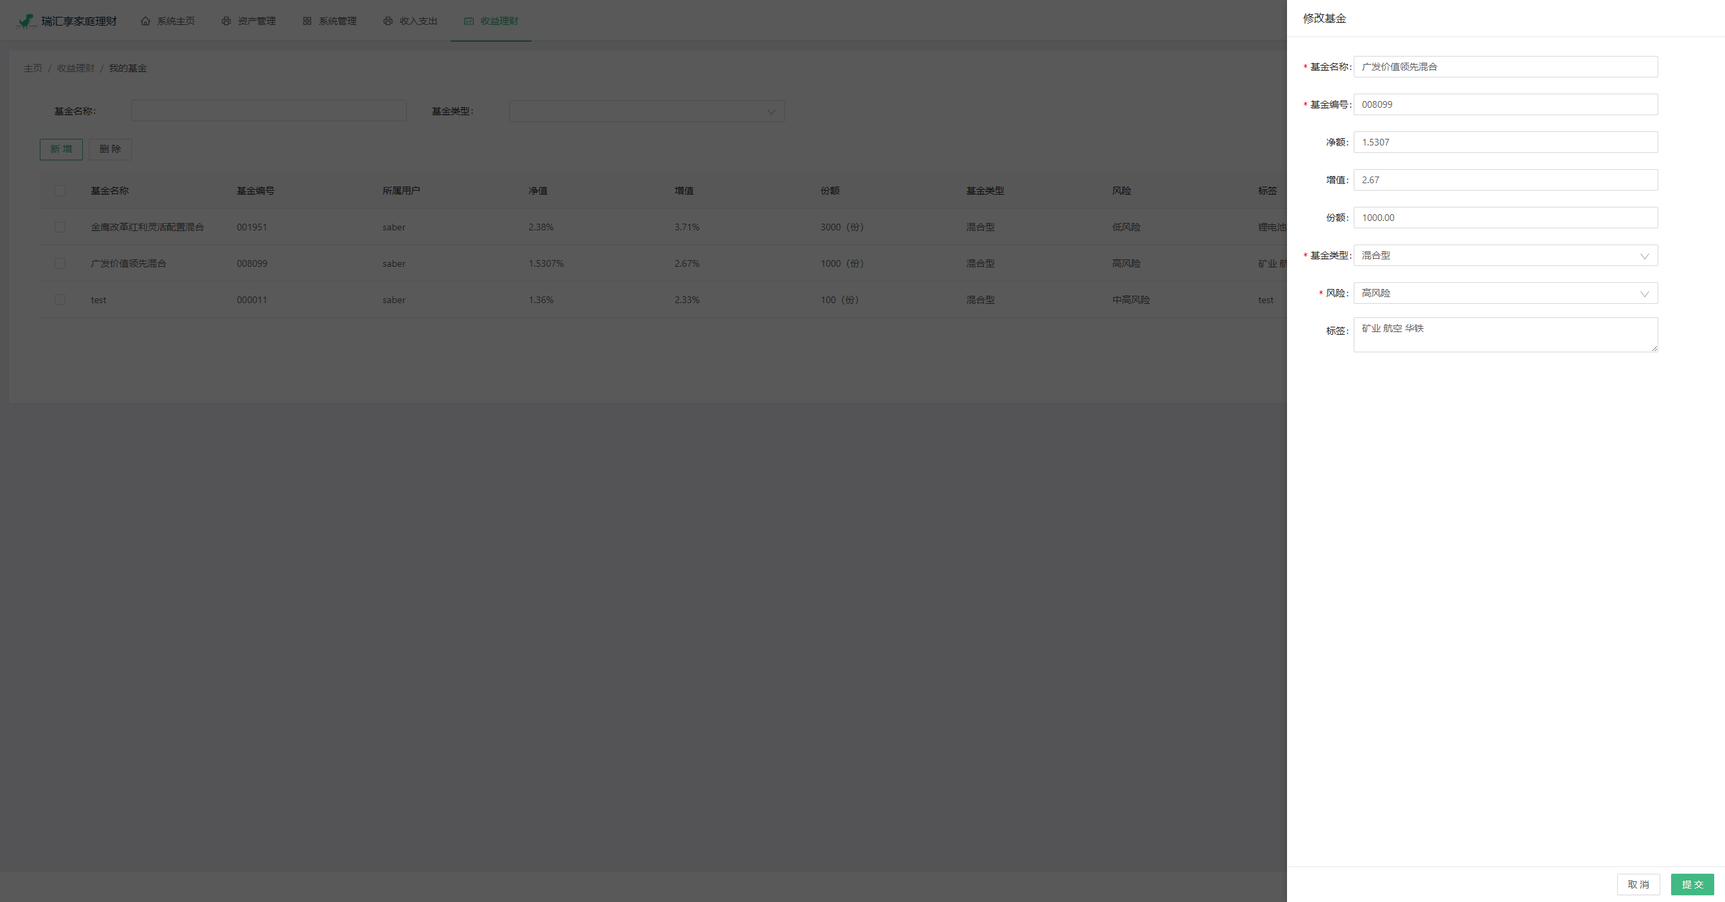Click the 收入支出 income-expense icon
Screen dimensions: 1725x902
pyautogui.click(x=387, y=20)
